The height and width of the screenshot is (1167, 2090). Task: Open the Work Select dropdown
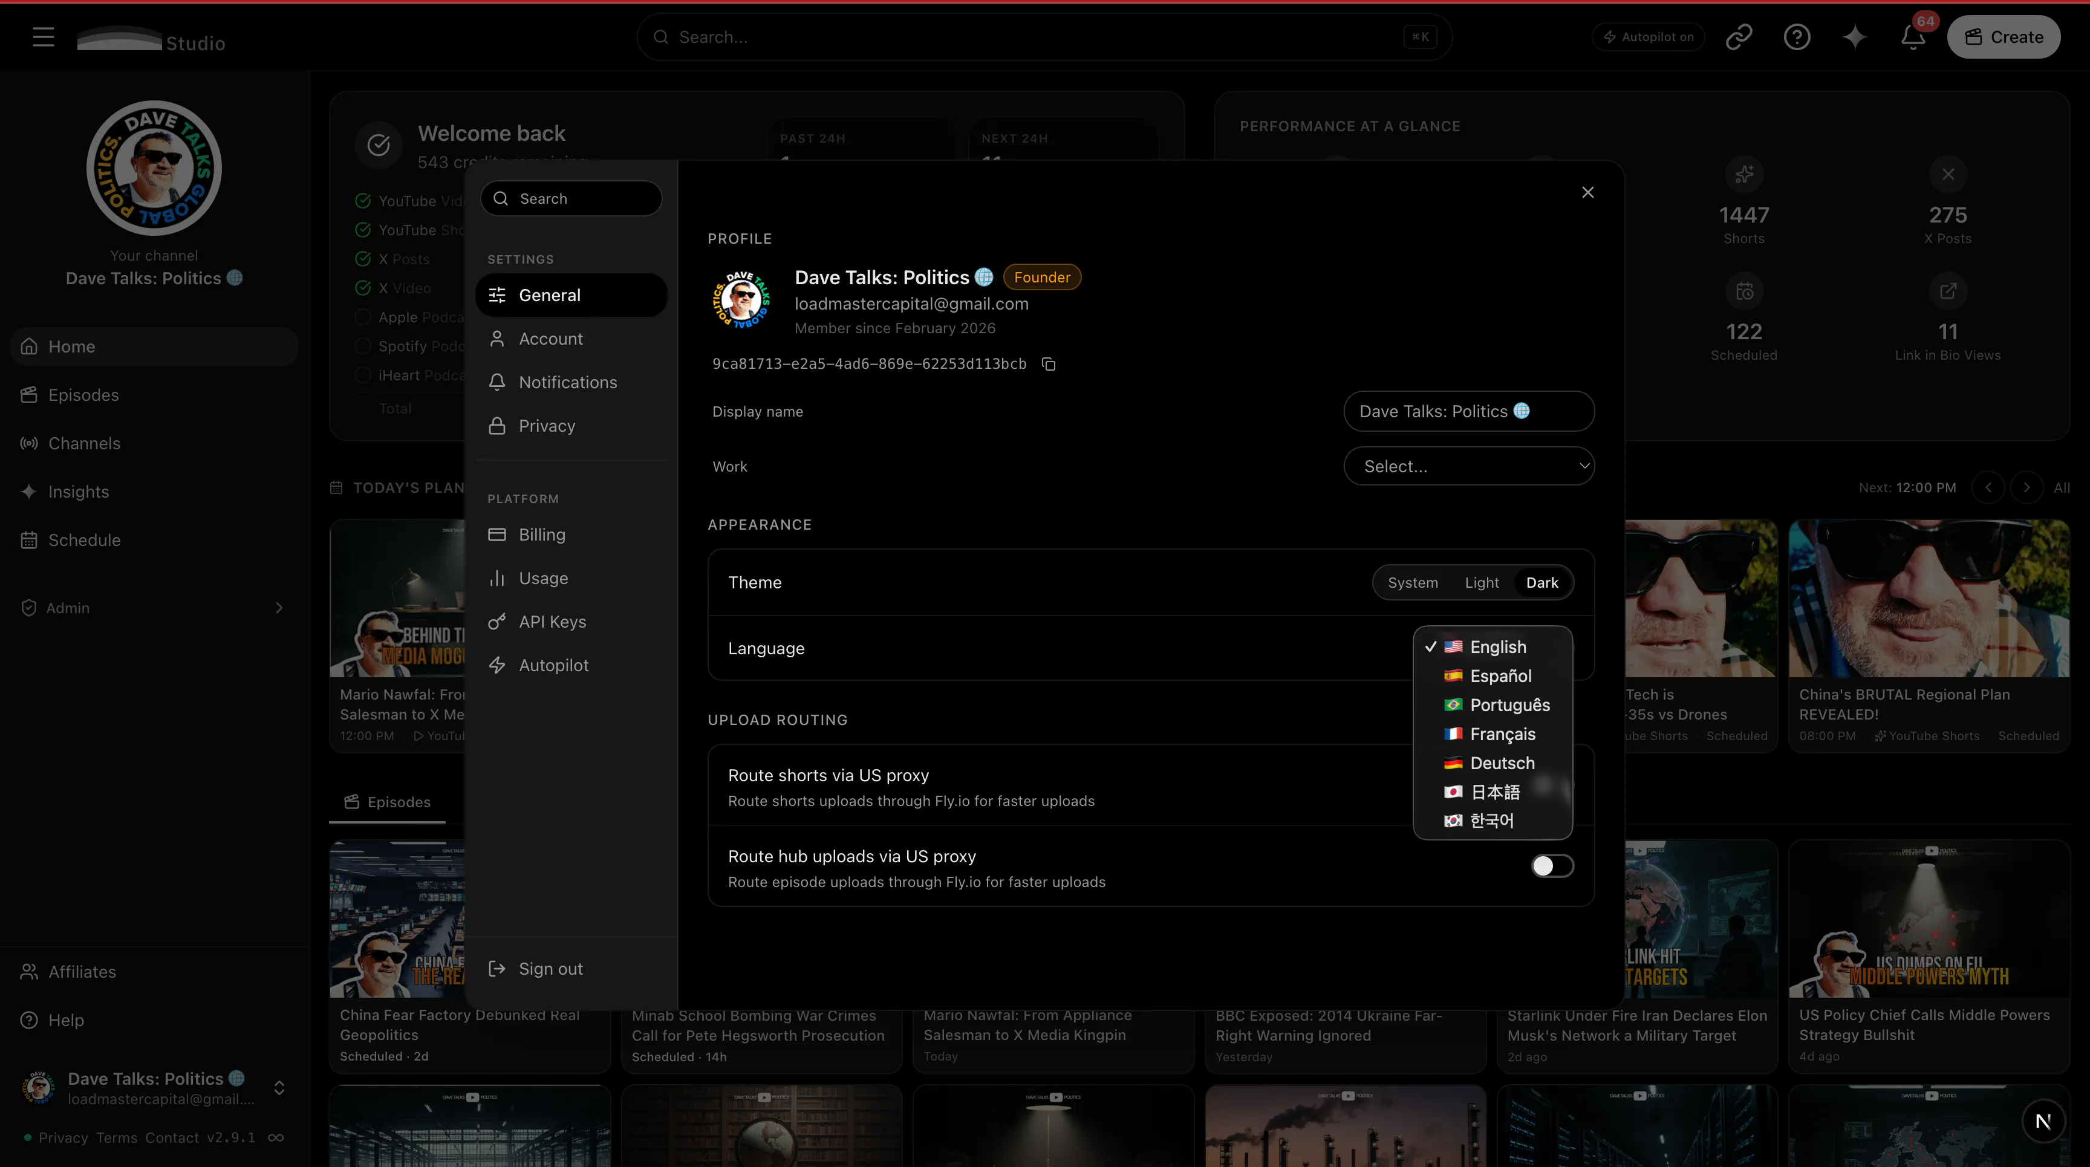tap(1468, 466)
